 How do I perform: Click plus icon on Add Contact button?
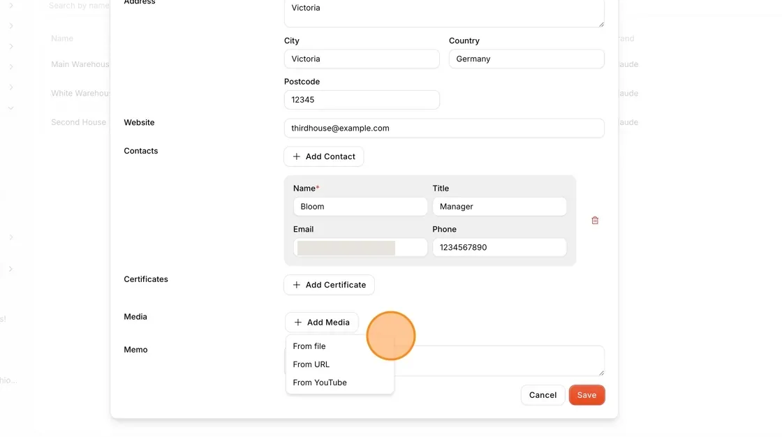click(x=296, y=156)
